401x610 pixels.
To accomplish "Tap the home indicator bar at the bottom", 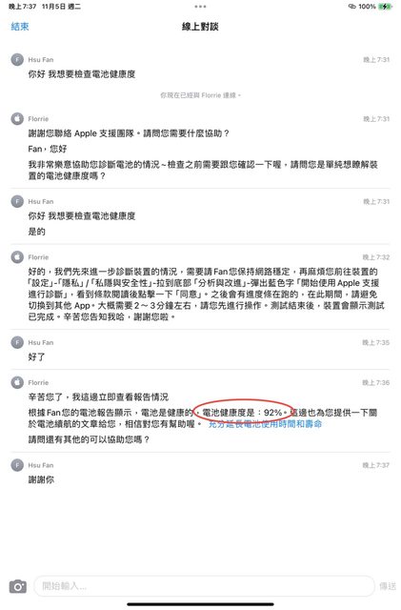I will pyautogui.click(x=200, y=604).
